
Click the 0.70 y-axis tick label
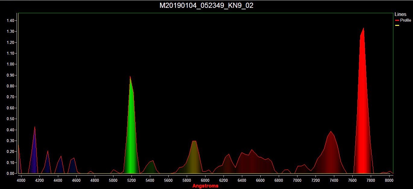(10, 97)
